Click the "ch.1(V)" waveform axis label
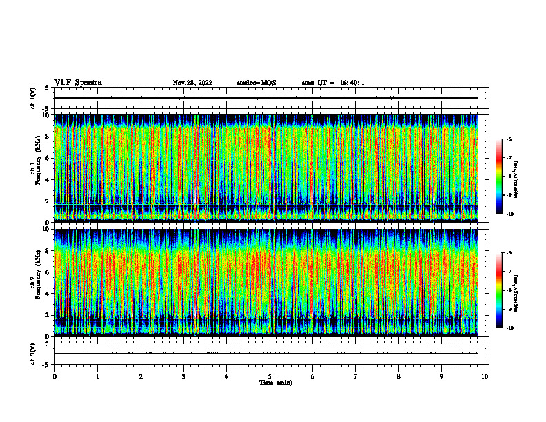 32,98
